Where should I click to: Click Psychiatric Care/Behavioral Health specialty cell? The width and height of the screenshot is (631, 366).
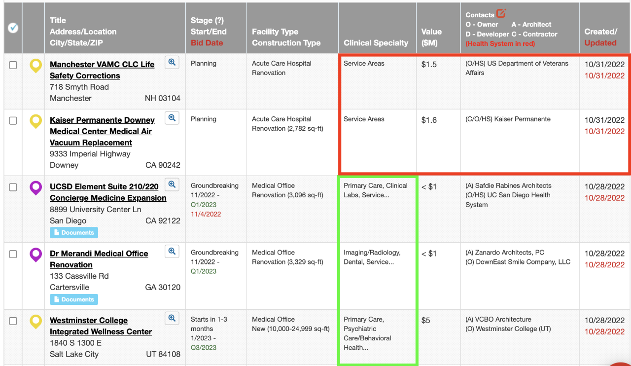[367, 333]
